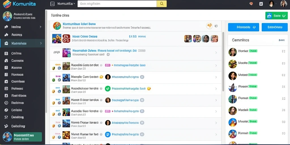Viewport: 290px width, 145px height.
Task: Click the icon beside sidebar item Rteihtóras
Action: point(6,96)
